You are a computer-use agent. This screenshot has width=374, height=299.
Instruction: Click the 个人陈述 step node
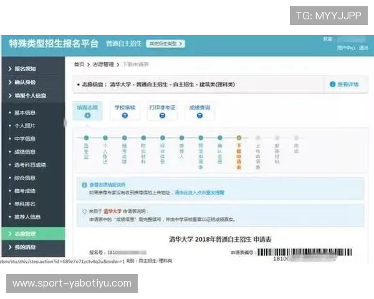pos(105,138)
